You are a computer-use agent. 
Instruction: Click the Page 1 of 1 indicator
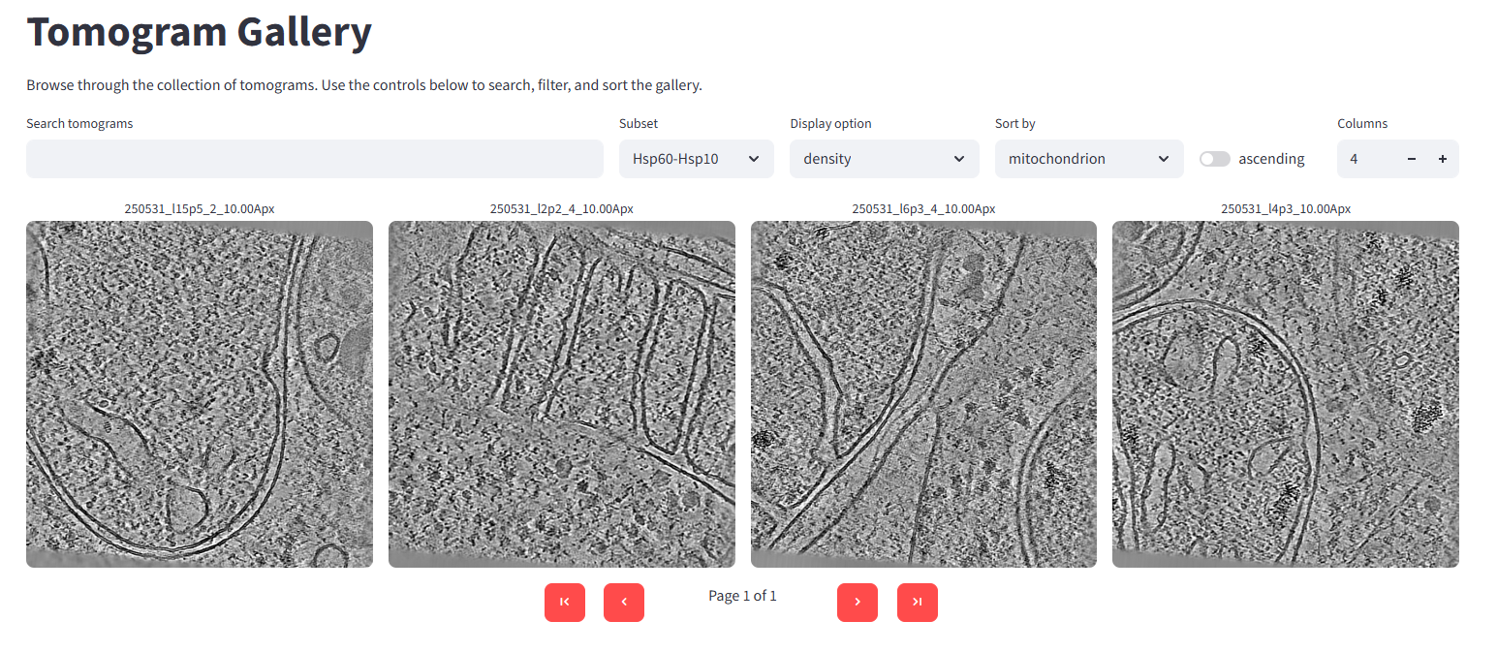pos(742,596)
